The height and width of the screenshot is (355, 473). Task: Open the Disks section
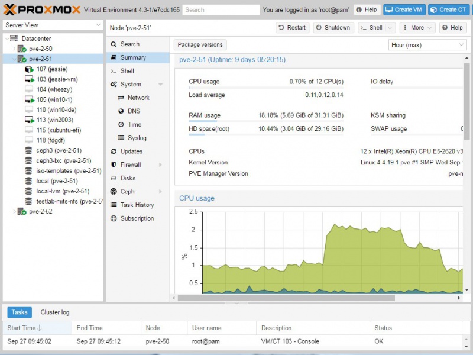128,178
